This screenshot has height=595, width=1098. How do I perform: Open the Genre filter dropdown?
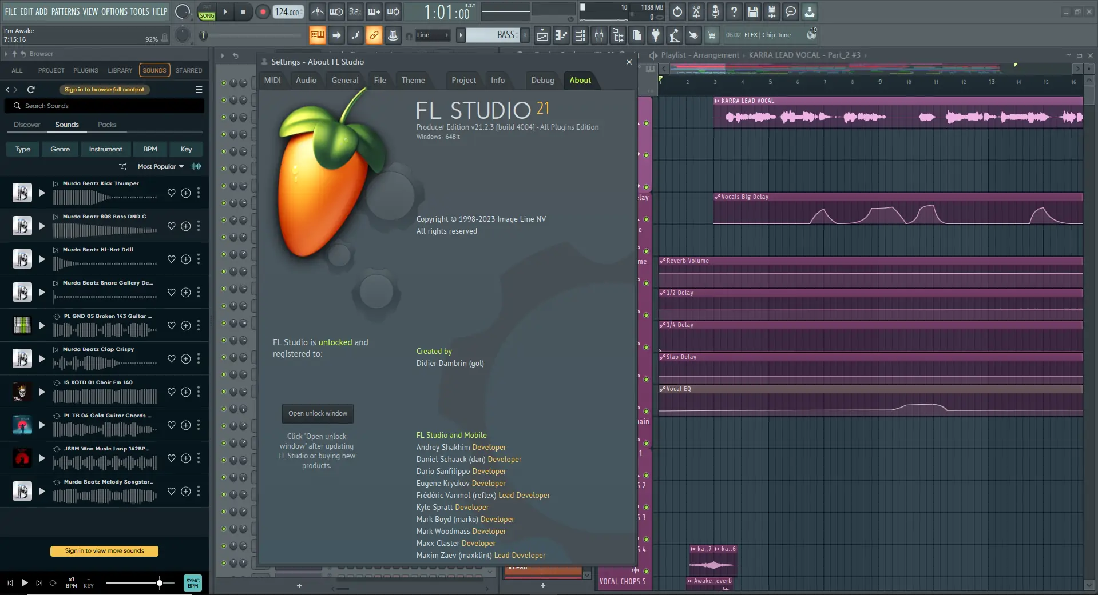pos(60,149)
